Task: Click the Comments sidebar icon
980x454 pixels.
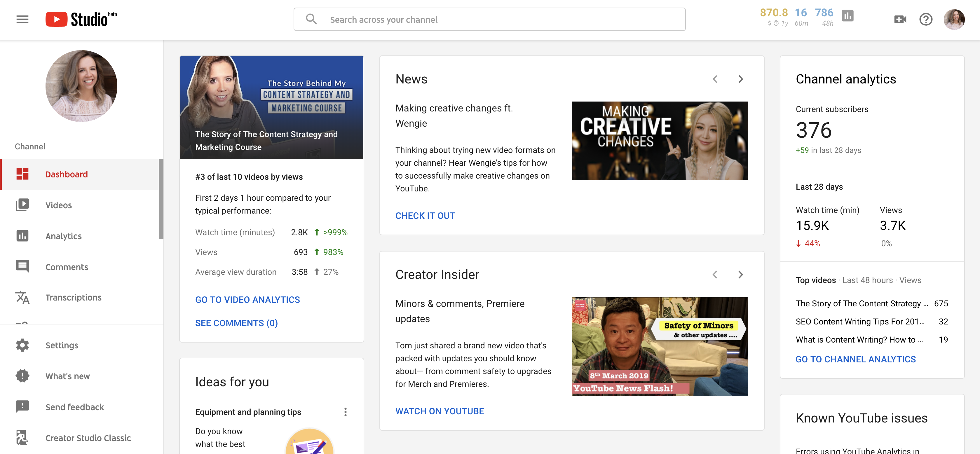Action: 22,267
